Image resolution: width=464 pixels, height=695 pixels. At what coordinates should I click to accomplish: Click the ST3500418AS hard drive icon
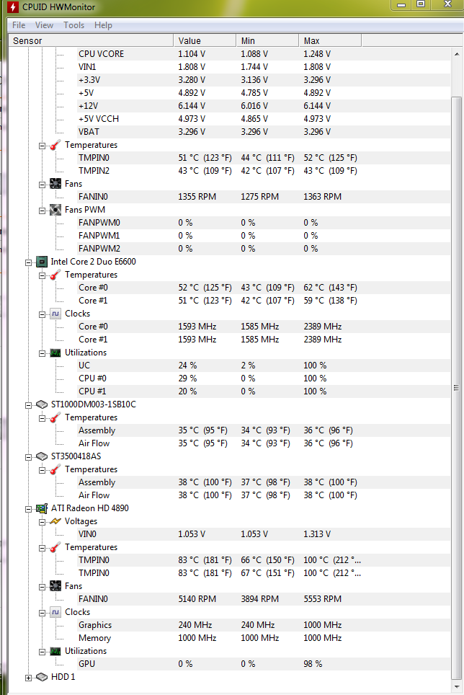(42, 456)
